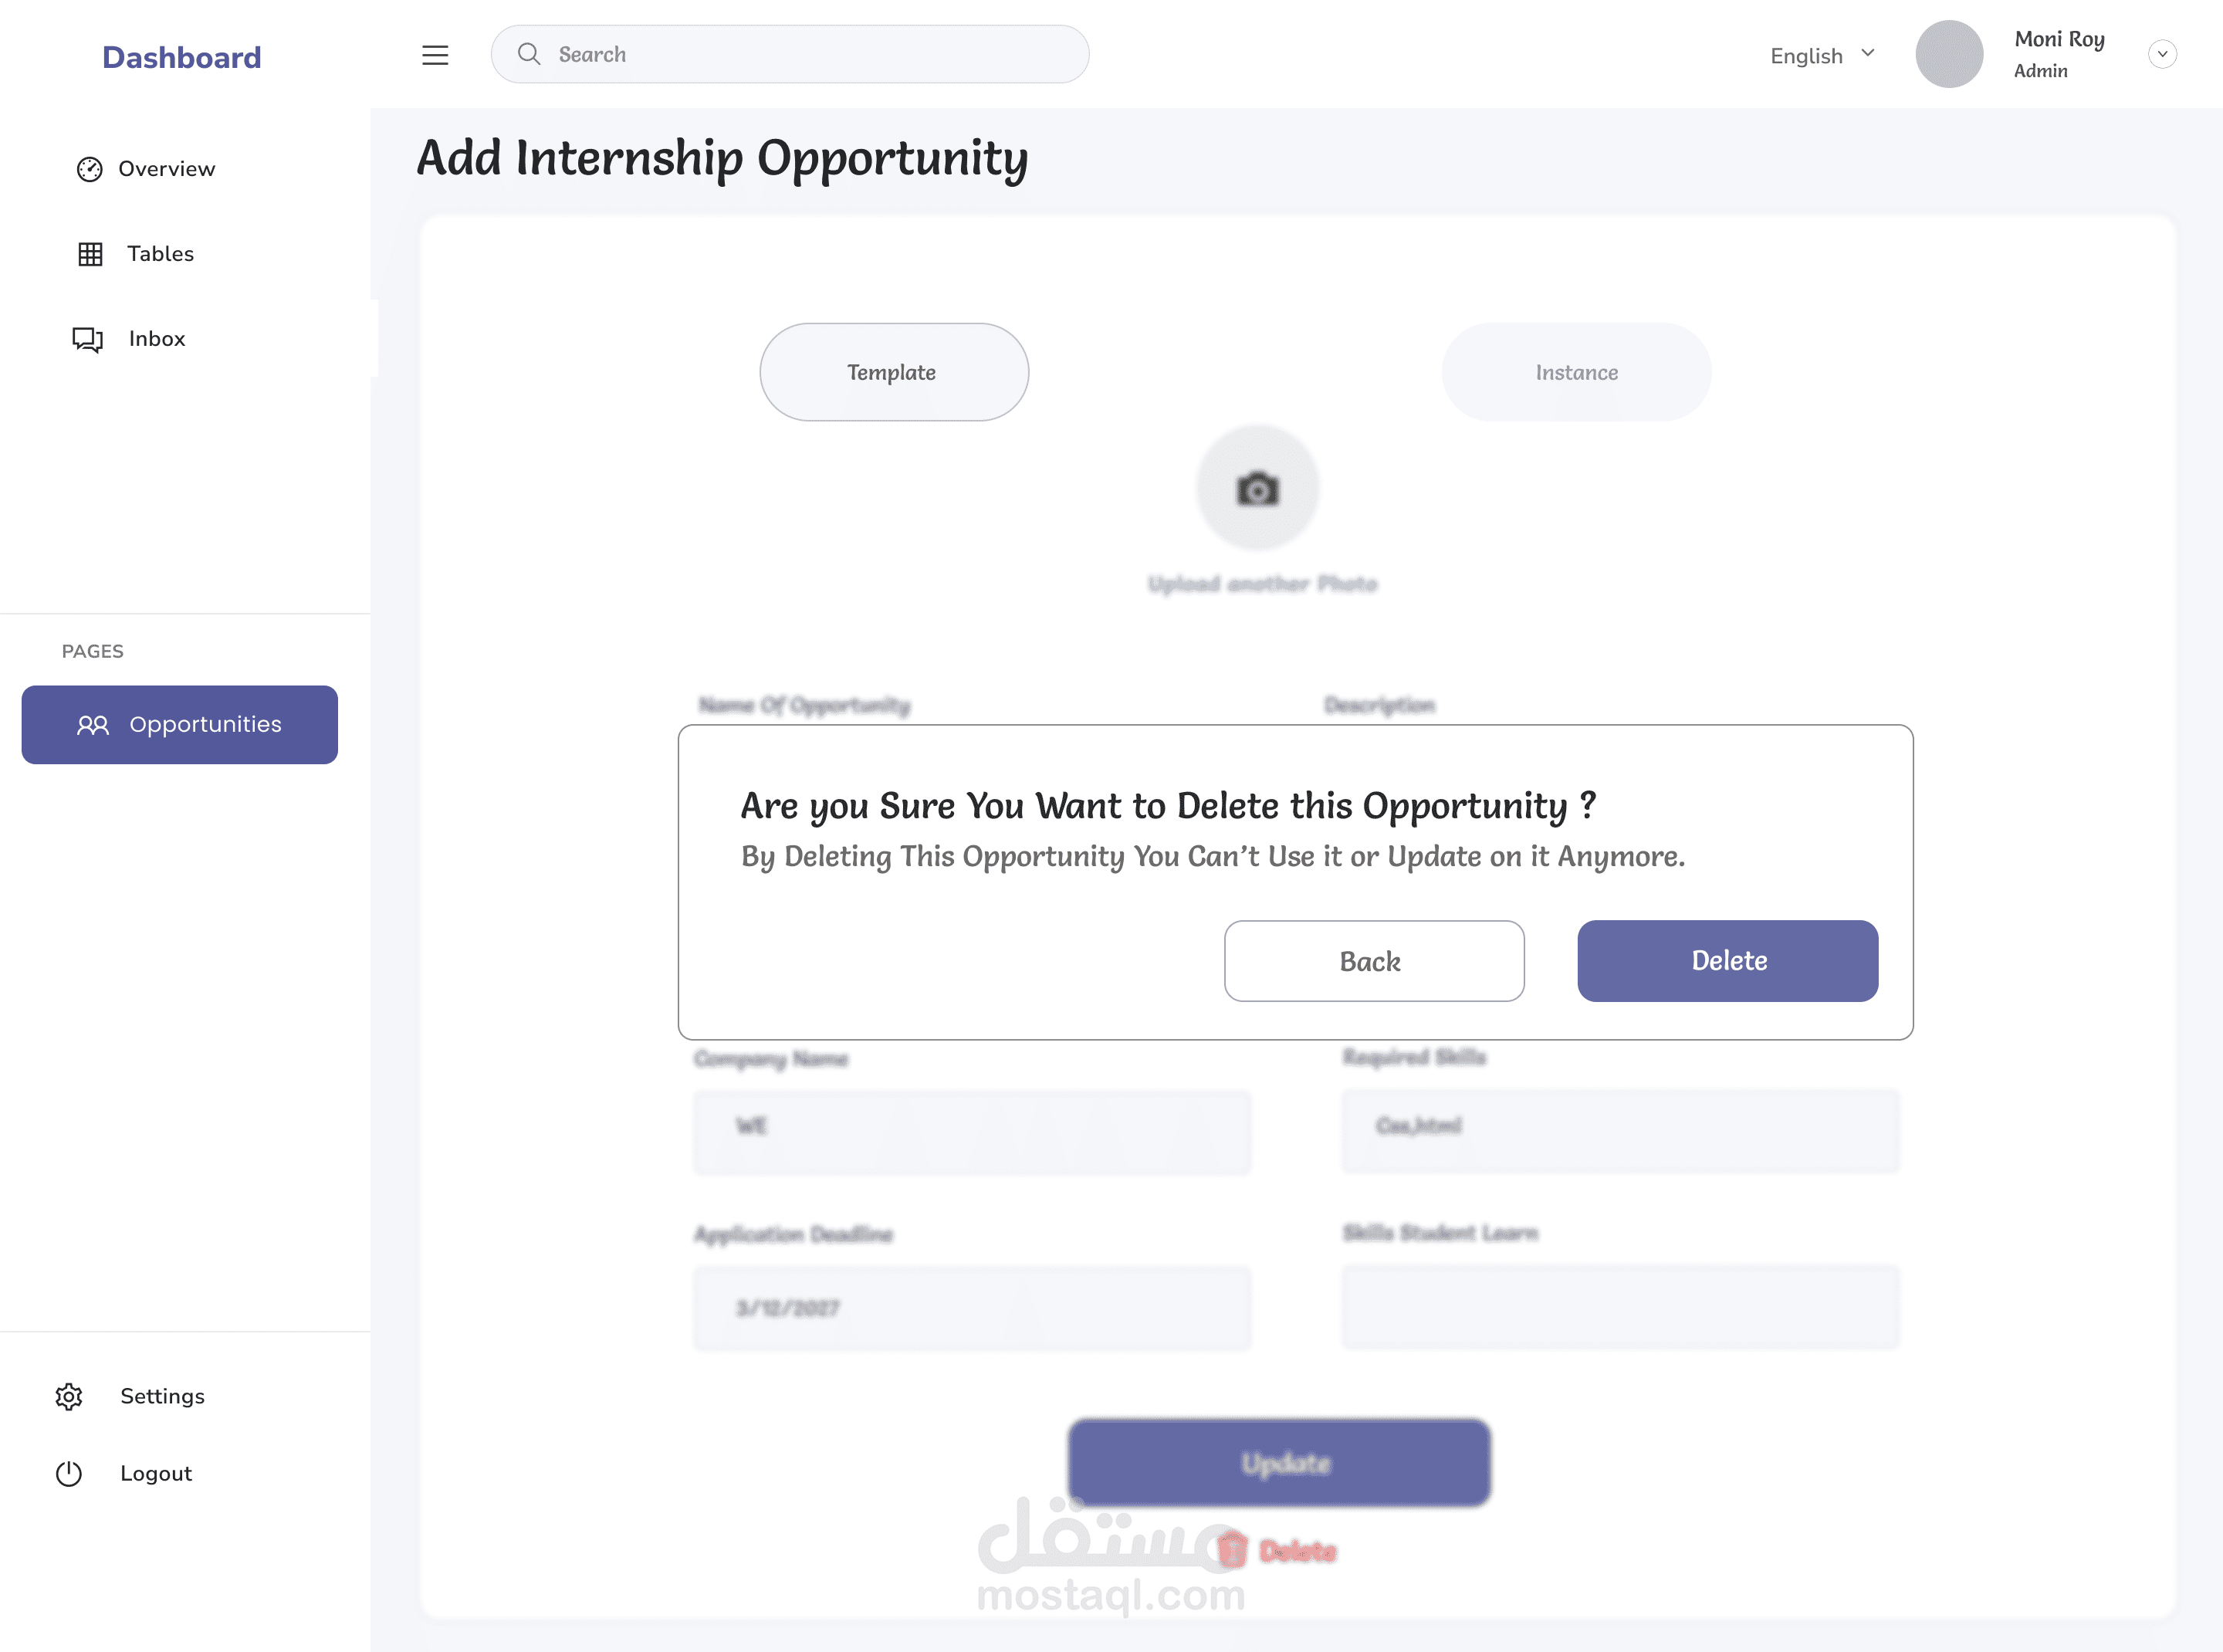Click the Overview gauge icon
Screen dimensions: 2223x1652
tap(90, 169)
